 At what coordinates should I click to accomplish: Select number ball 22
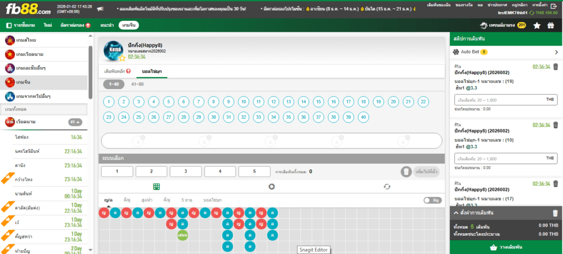pos(423,102)
